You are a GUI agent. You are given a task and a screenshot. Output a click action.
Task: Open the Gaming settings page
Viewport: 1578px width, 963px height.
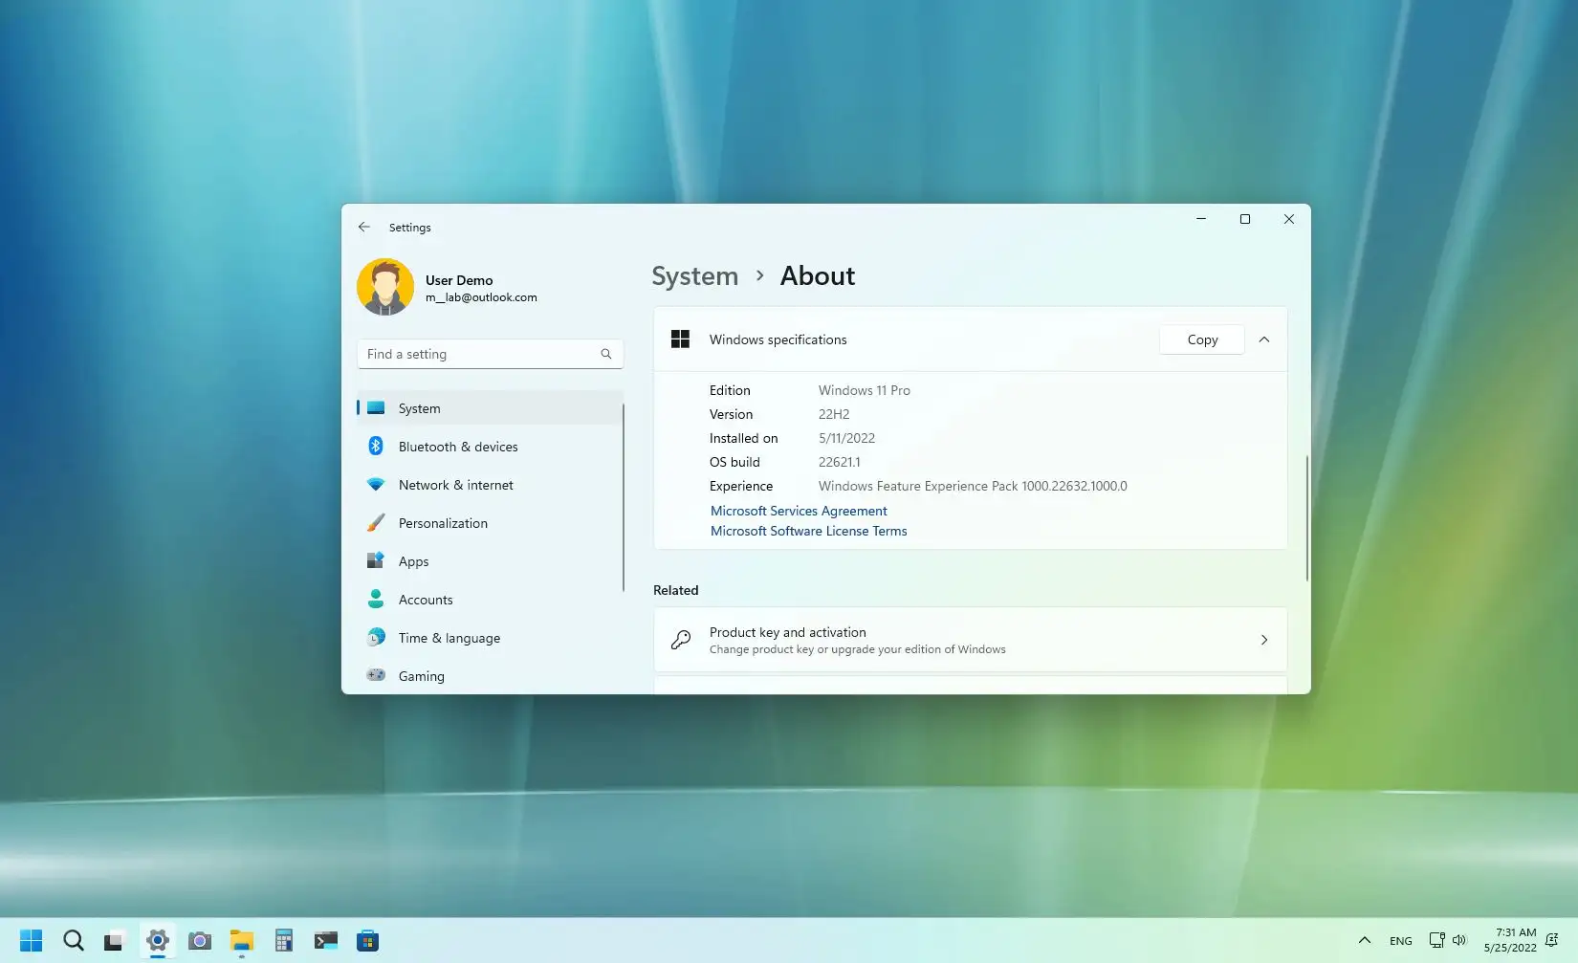point(490,676)
